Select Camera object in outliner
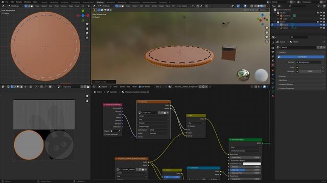This screenshot has width=327, height=183. [286, 16]
